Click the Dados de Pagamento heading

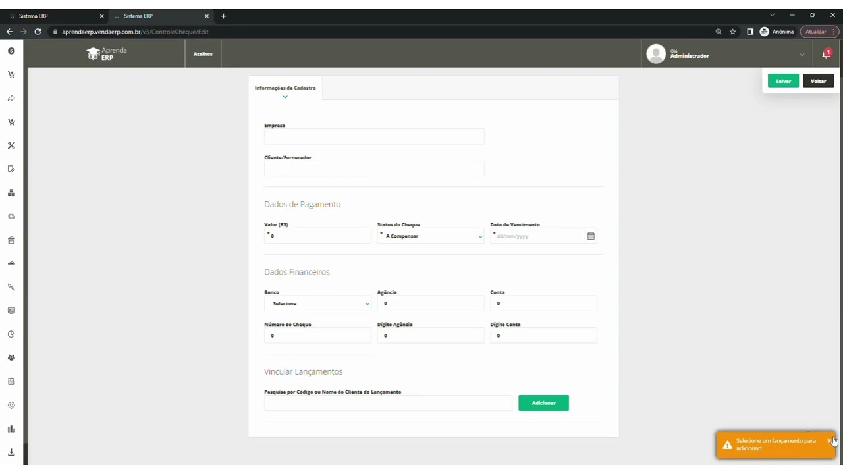(x=302, y=204)
